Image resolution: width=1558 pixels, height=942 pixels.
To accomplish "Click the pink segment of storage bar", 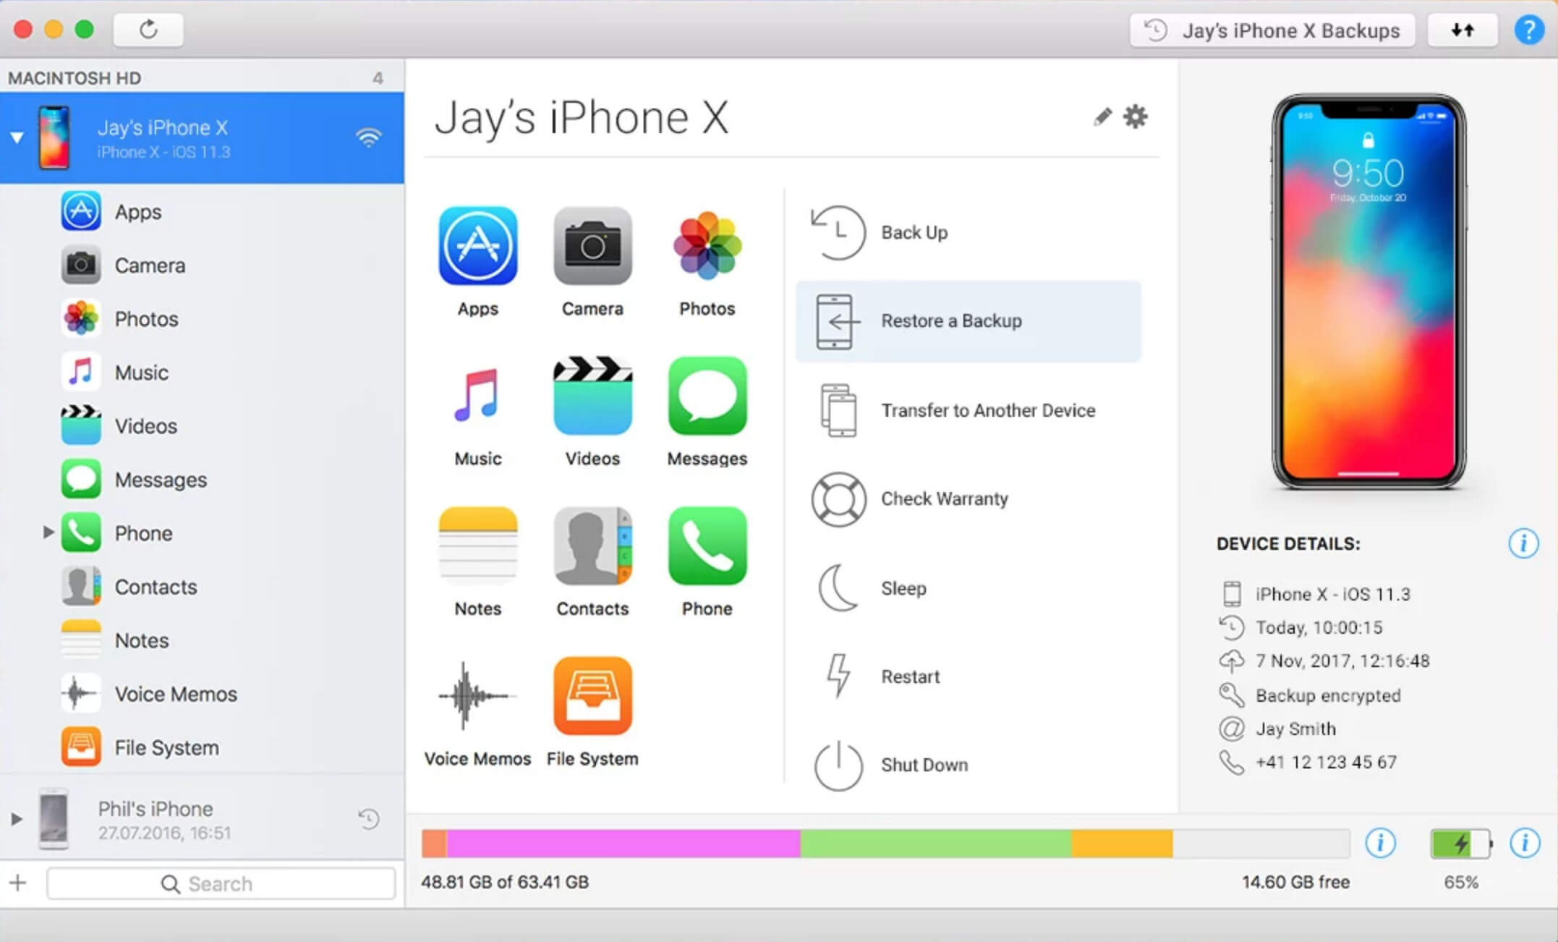I will pyautogui.click(x=623, y=844).
